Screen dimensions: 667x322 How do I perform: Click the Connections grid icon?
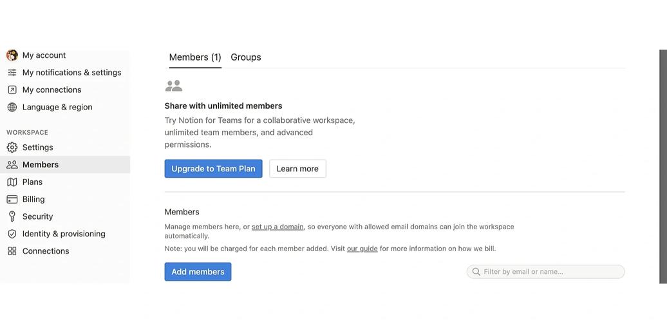pos(12,252)
